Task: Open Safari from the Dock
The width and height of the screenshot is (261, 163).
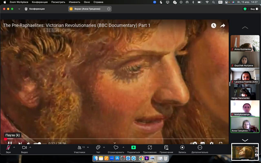Action: click(x=128, y=158)
